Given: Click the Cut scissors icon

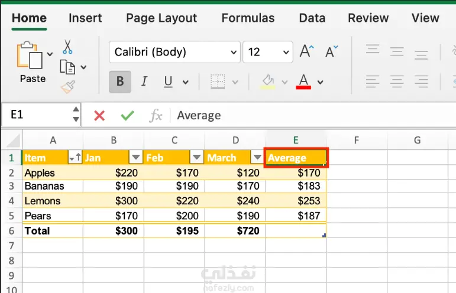Looking at the screenshot, I should 67,47.
